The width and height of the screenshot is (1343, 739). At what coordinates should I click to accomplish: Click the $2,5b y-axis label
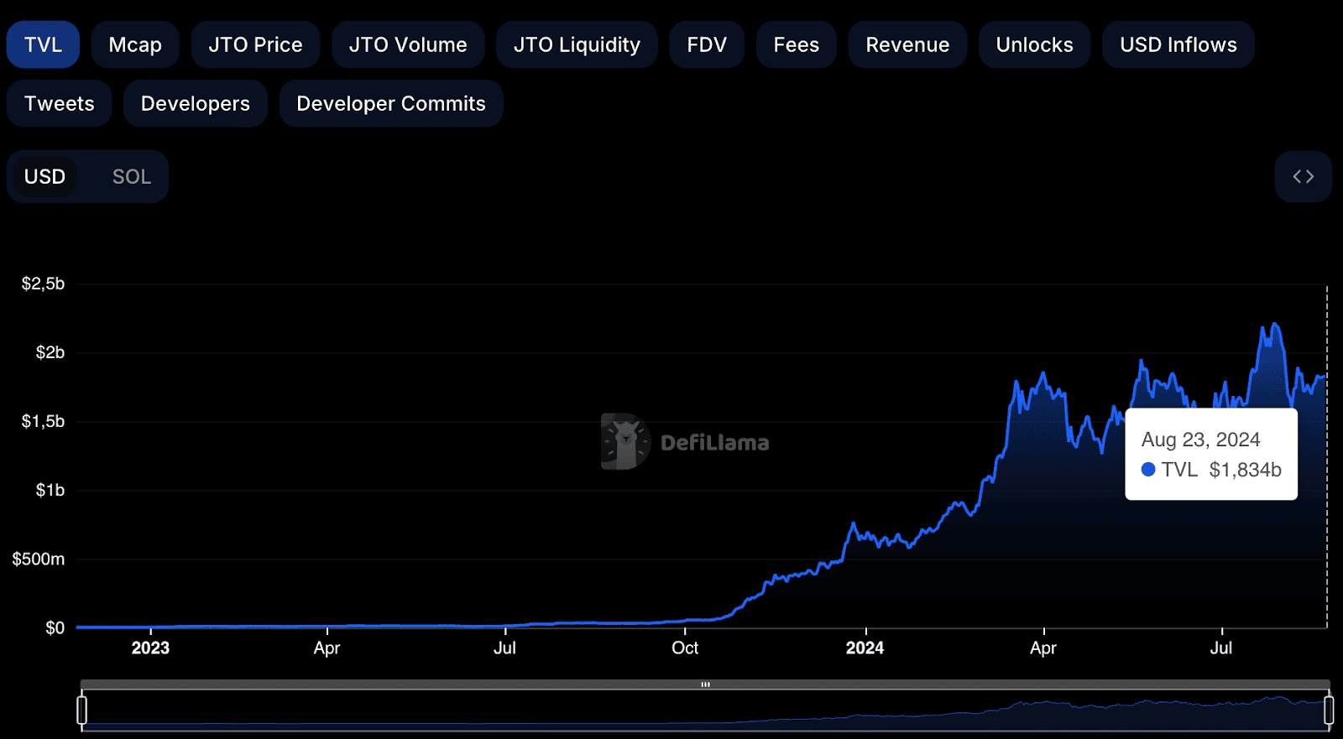tap(44, 284)
